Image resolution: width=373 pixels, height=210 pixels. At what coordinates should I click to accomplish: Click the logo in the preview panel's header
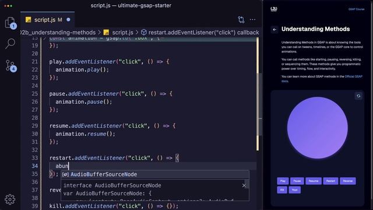[x=274, y=9]
